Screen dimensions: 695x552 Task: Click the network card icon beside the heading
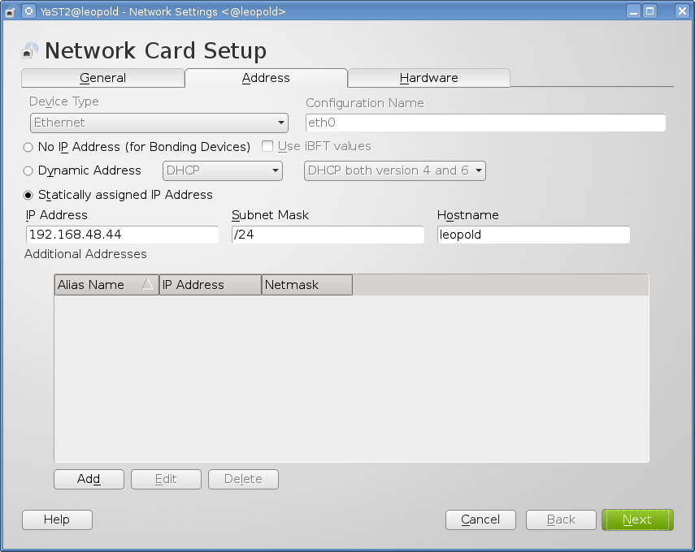click(30, 50)
